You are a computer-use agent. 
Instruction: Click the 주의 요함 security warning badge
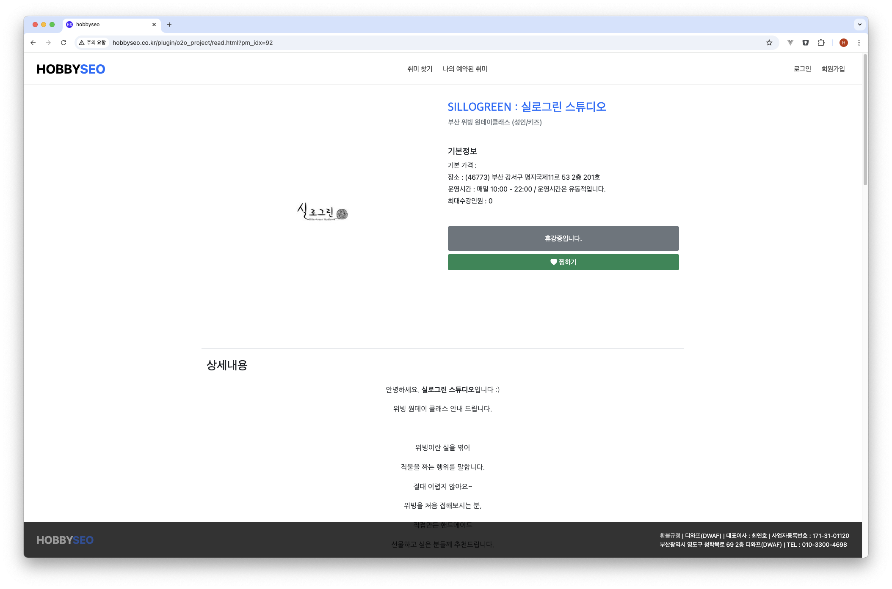(x=93, y=43)
